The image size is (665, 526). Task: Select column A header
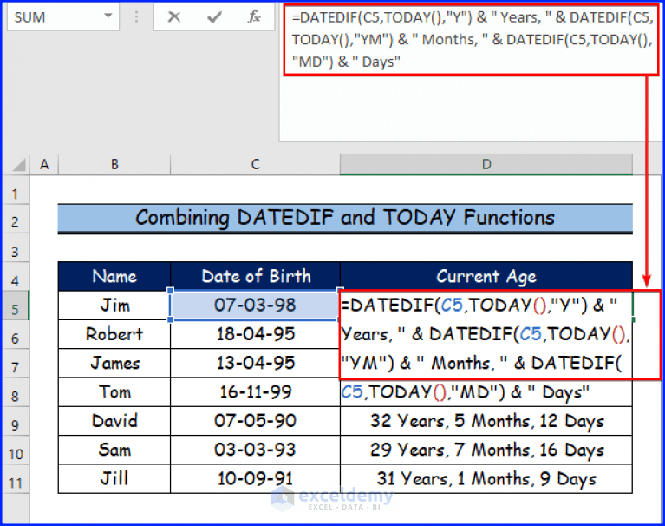[x=44, y=164]
